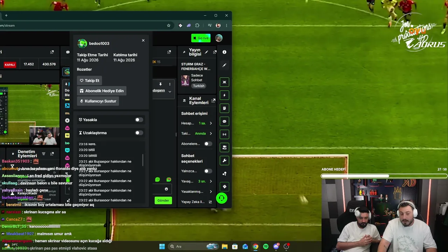Click the '23:16 kere.' chat history line

pyautogui.click(x=87, y=144)
